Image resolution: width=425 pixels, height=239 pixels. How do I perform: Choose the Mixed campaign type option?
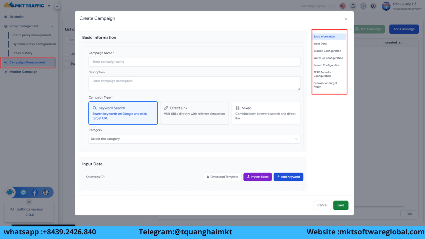[266, 113]
